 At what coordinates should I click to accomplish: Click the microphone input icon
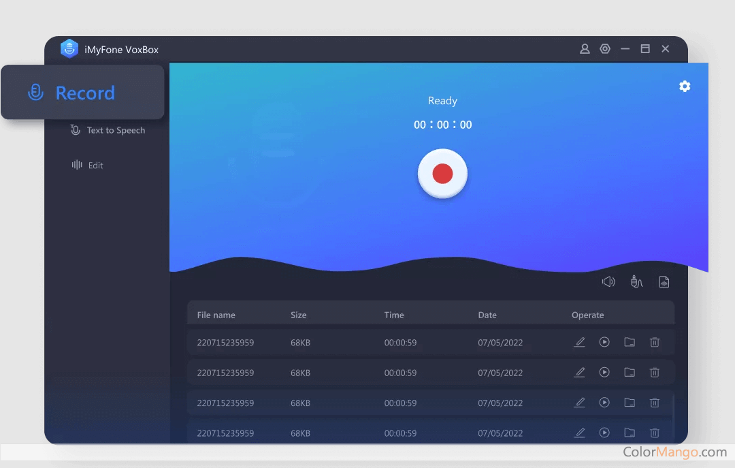point(636,281)
